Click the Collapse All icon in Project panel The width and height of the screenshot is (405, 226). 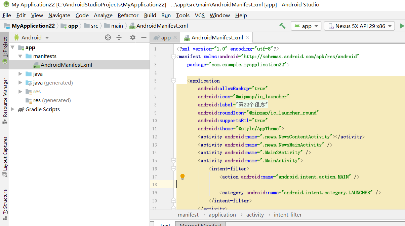[119, 37]
